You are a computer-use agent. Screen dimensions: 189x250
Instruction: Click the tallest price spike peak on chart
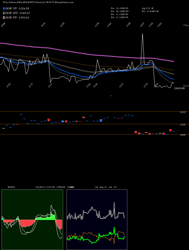tap(143, 34)
